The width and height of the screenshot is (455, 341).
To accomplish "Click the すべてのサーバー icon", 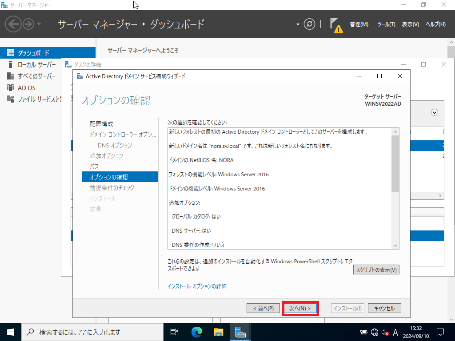I will 11,76.
